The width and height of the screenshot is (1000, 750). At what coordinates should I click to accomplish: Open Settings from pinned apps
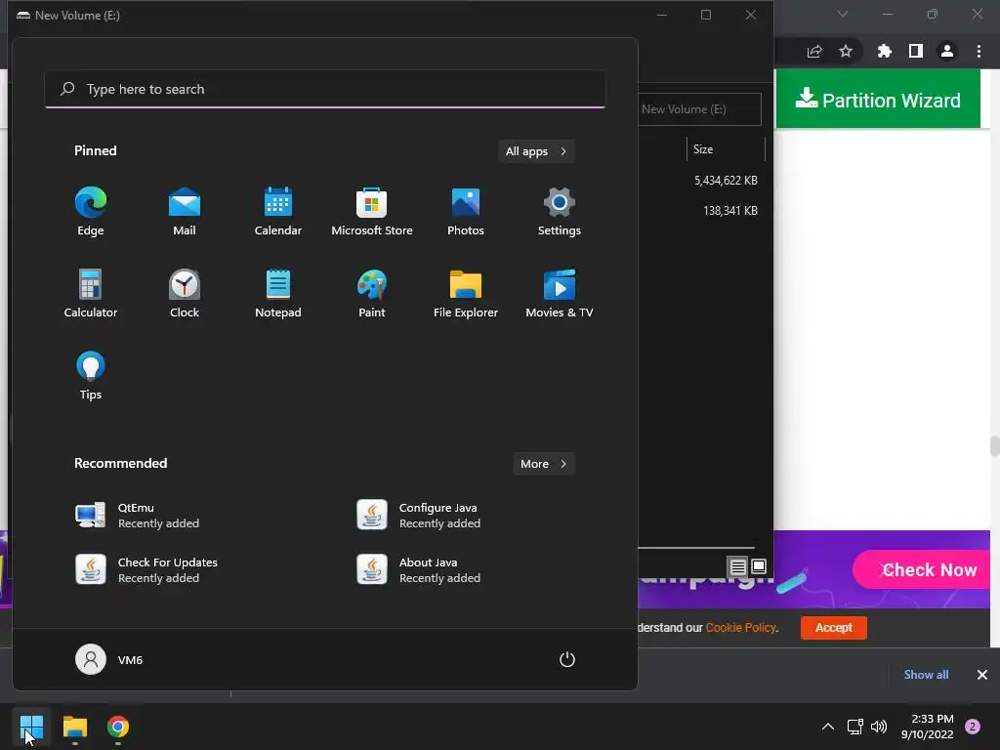pos(560,212)
